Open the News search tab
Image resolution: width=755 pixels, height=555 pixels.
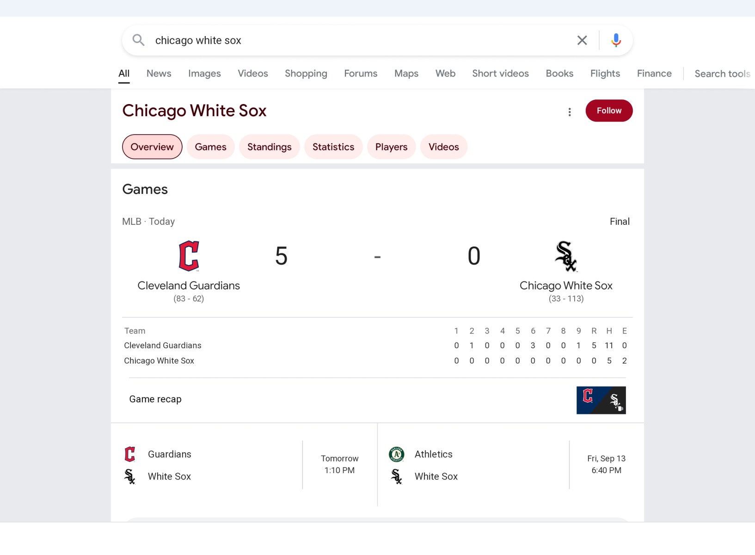(159, 74)
